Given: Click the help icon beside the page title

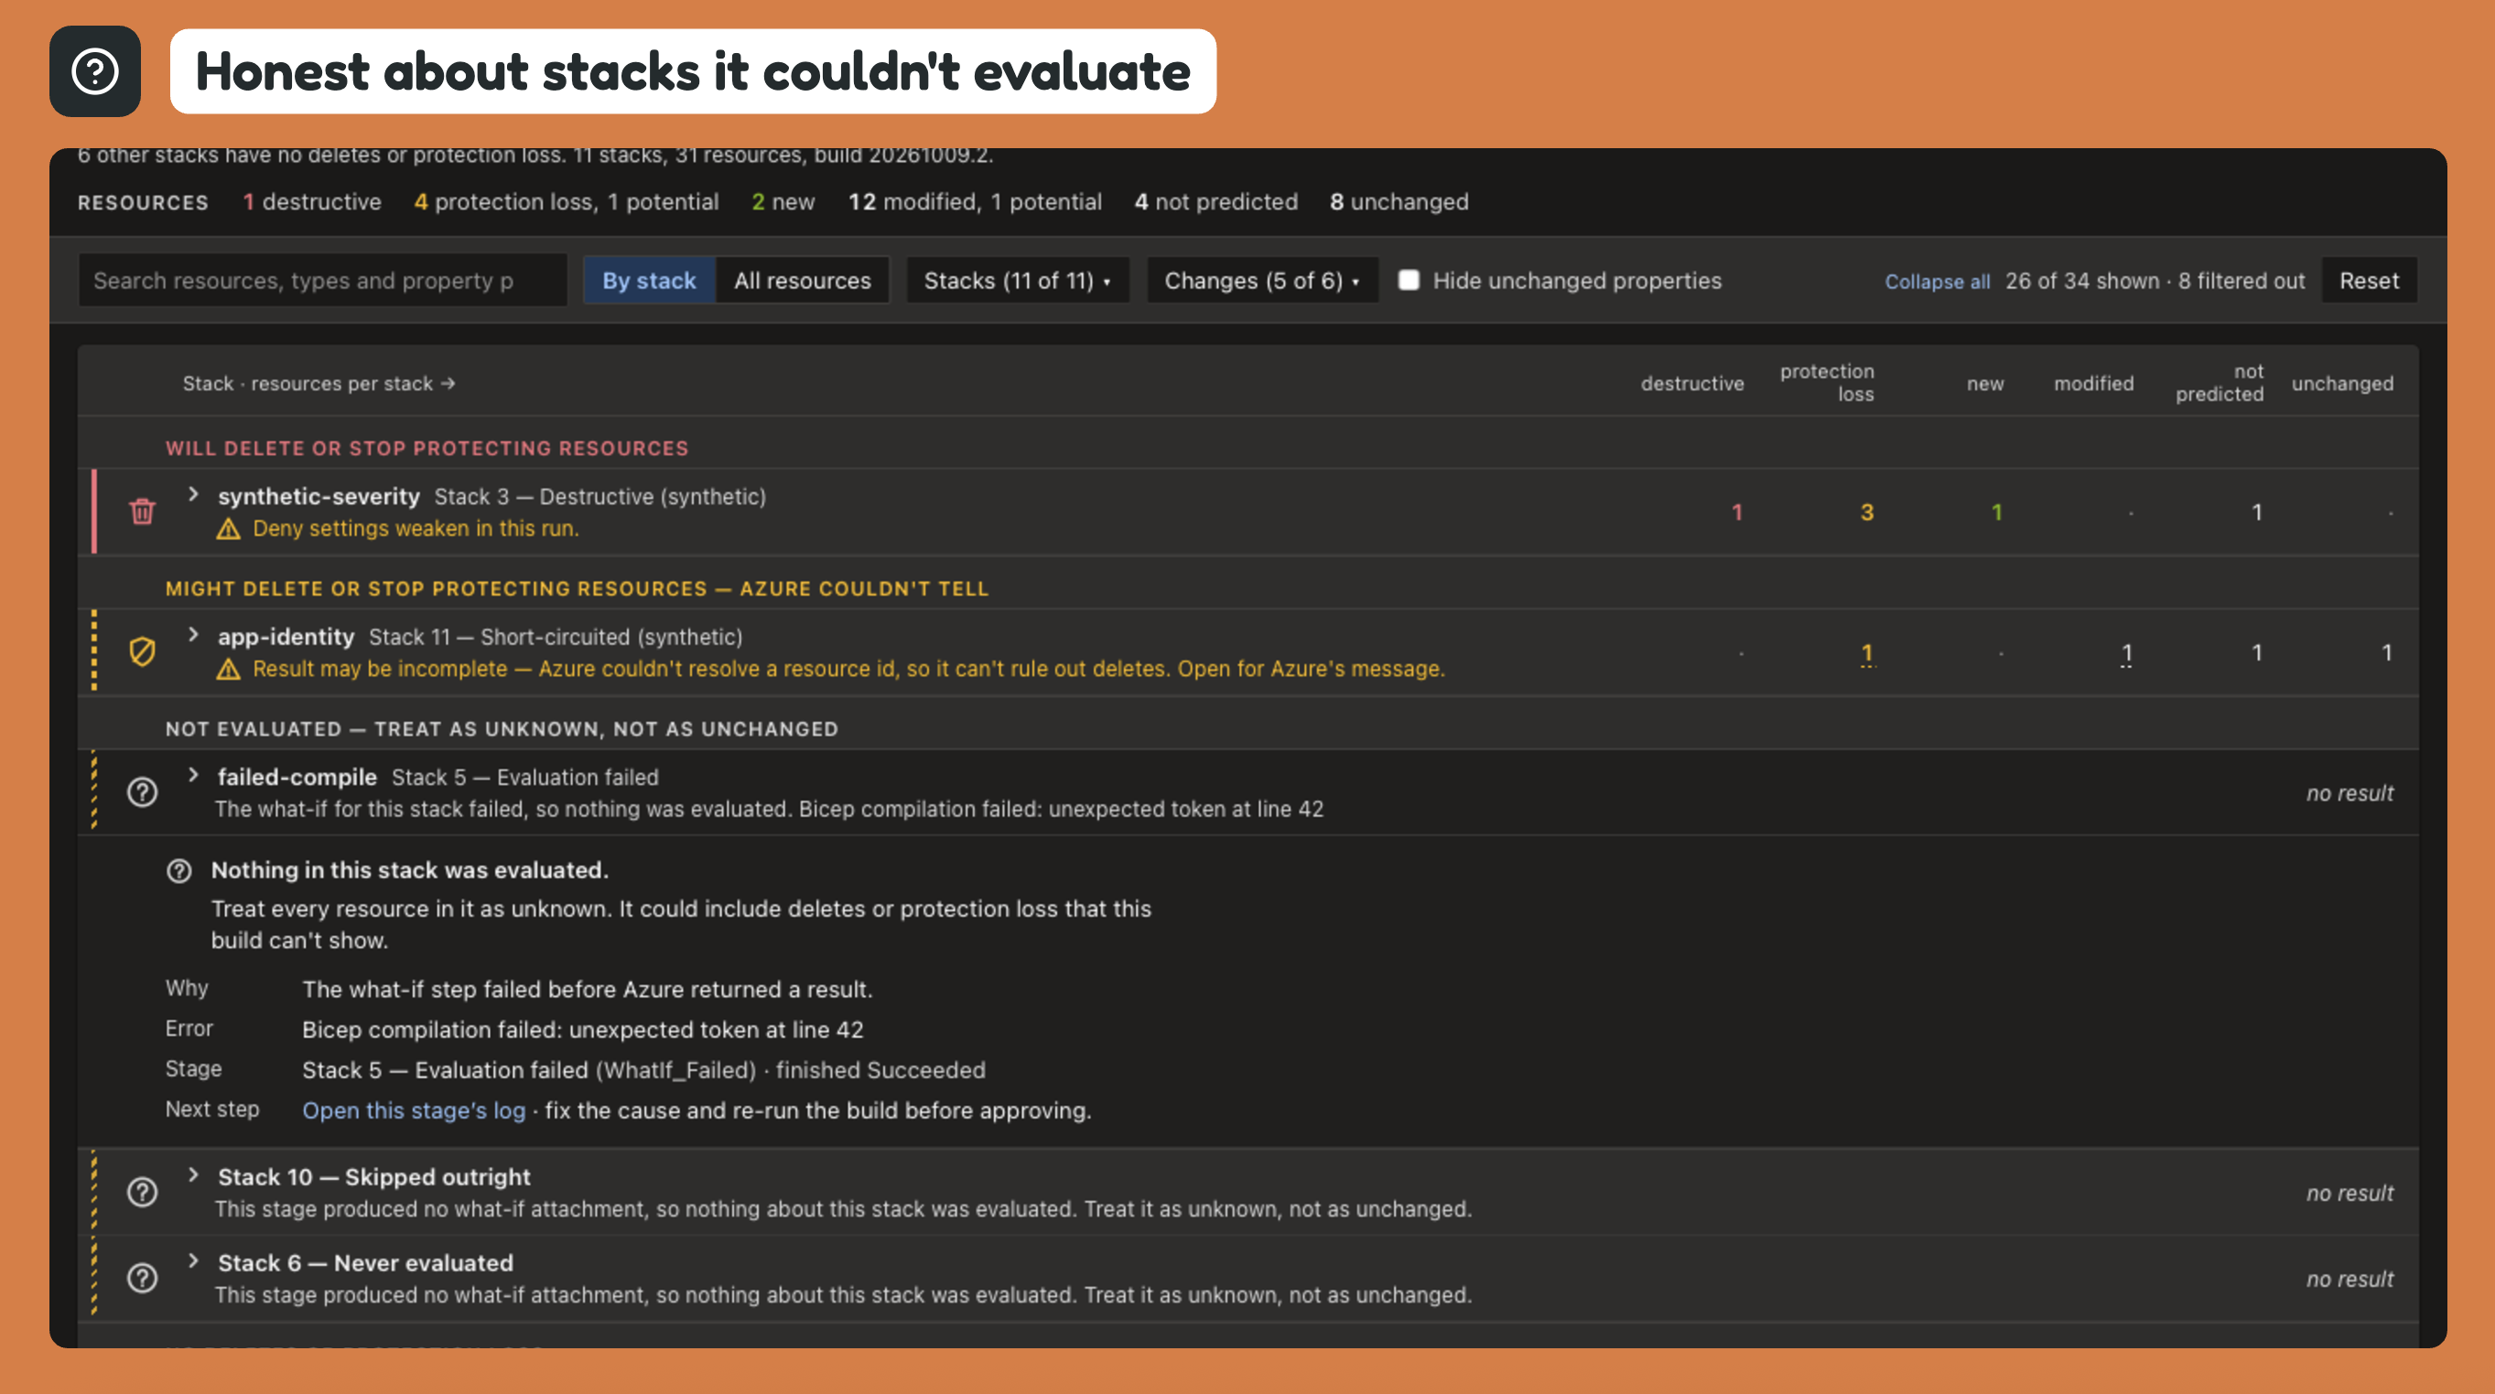Looking at the screenshot, I should (95, 71).
